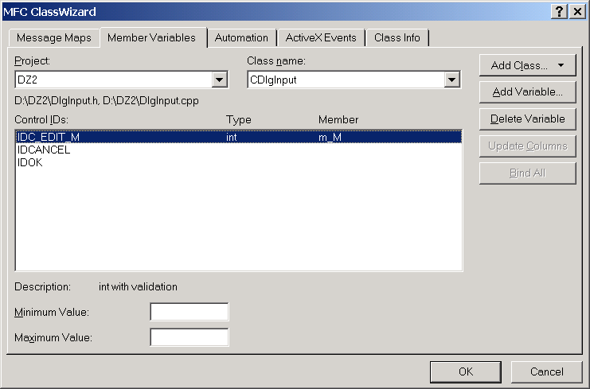This screenshot has width=590, height=389.
Task: Select the Member Variables tab
Action: (151, 37)
